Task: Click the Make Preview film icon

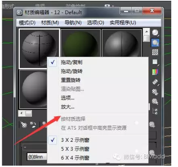Action: [x=156, y=82]
